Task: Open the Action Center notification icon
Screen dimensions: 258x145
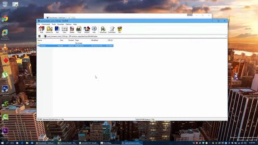Action: (x=246, y=143)
